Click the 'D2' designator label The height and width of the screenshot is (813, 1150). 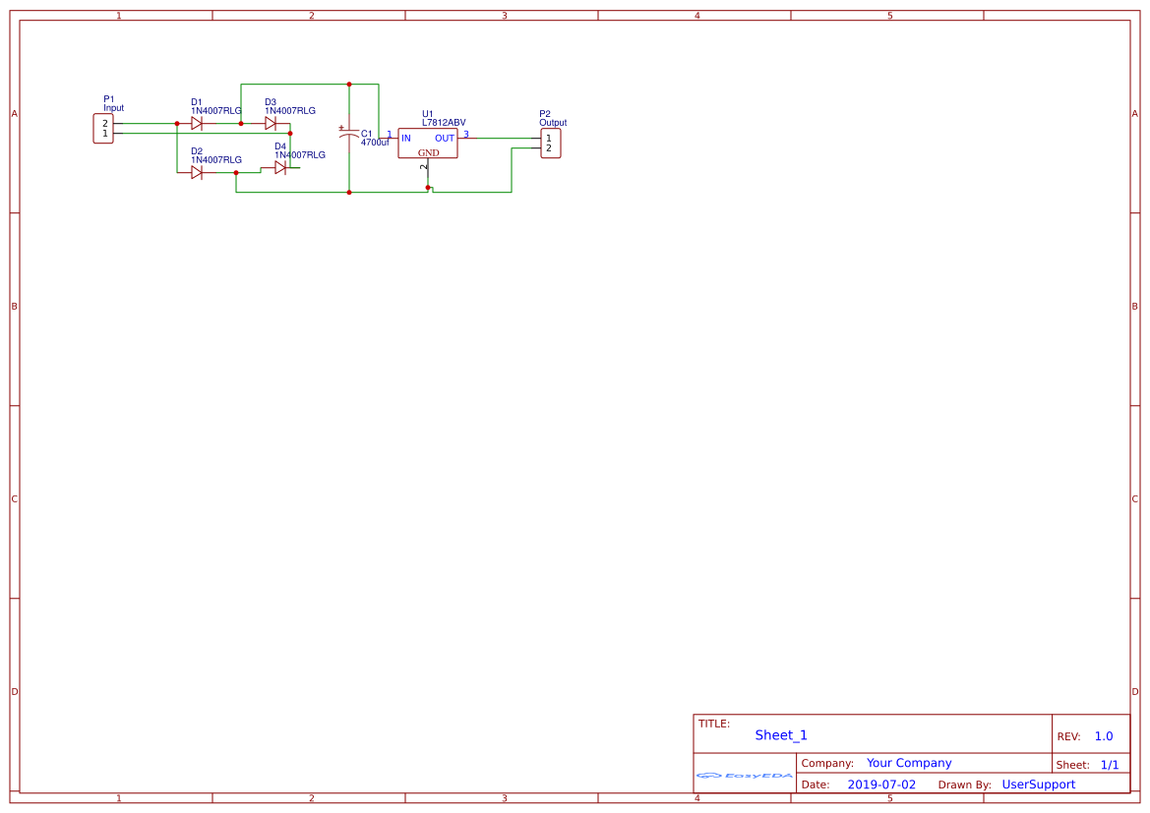tap(197, 151)
